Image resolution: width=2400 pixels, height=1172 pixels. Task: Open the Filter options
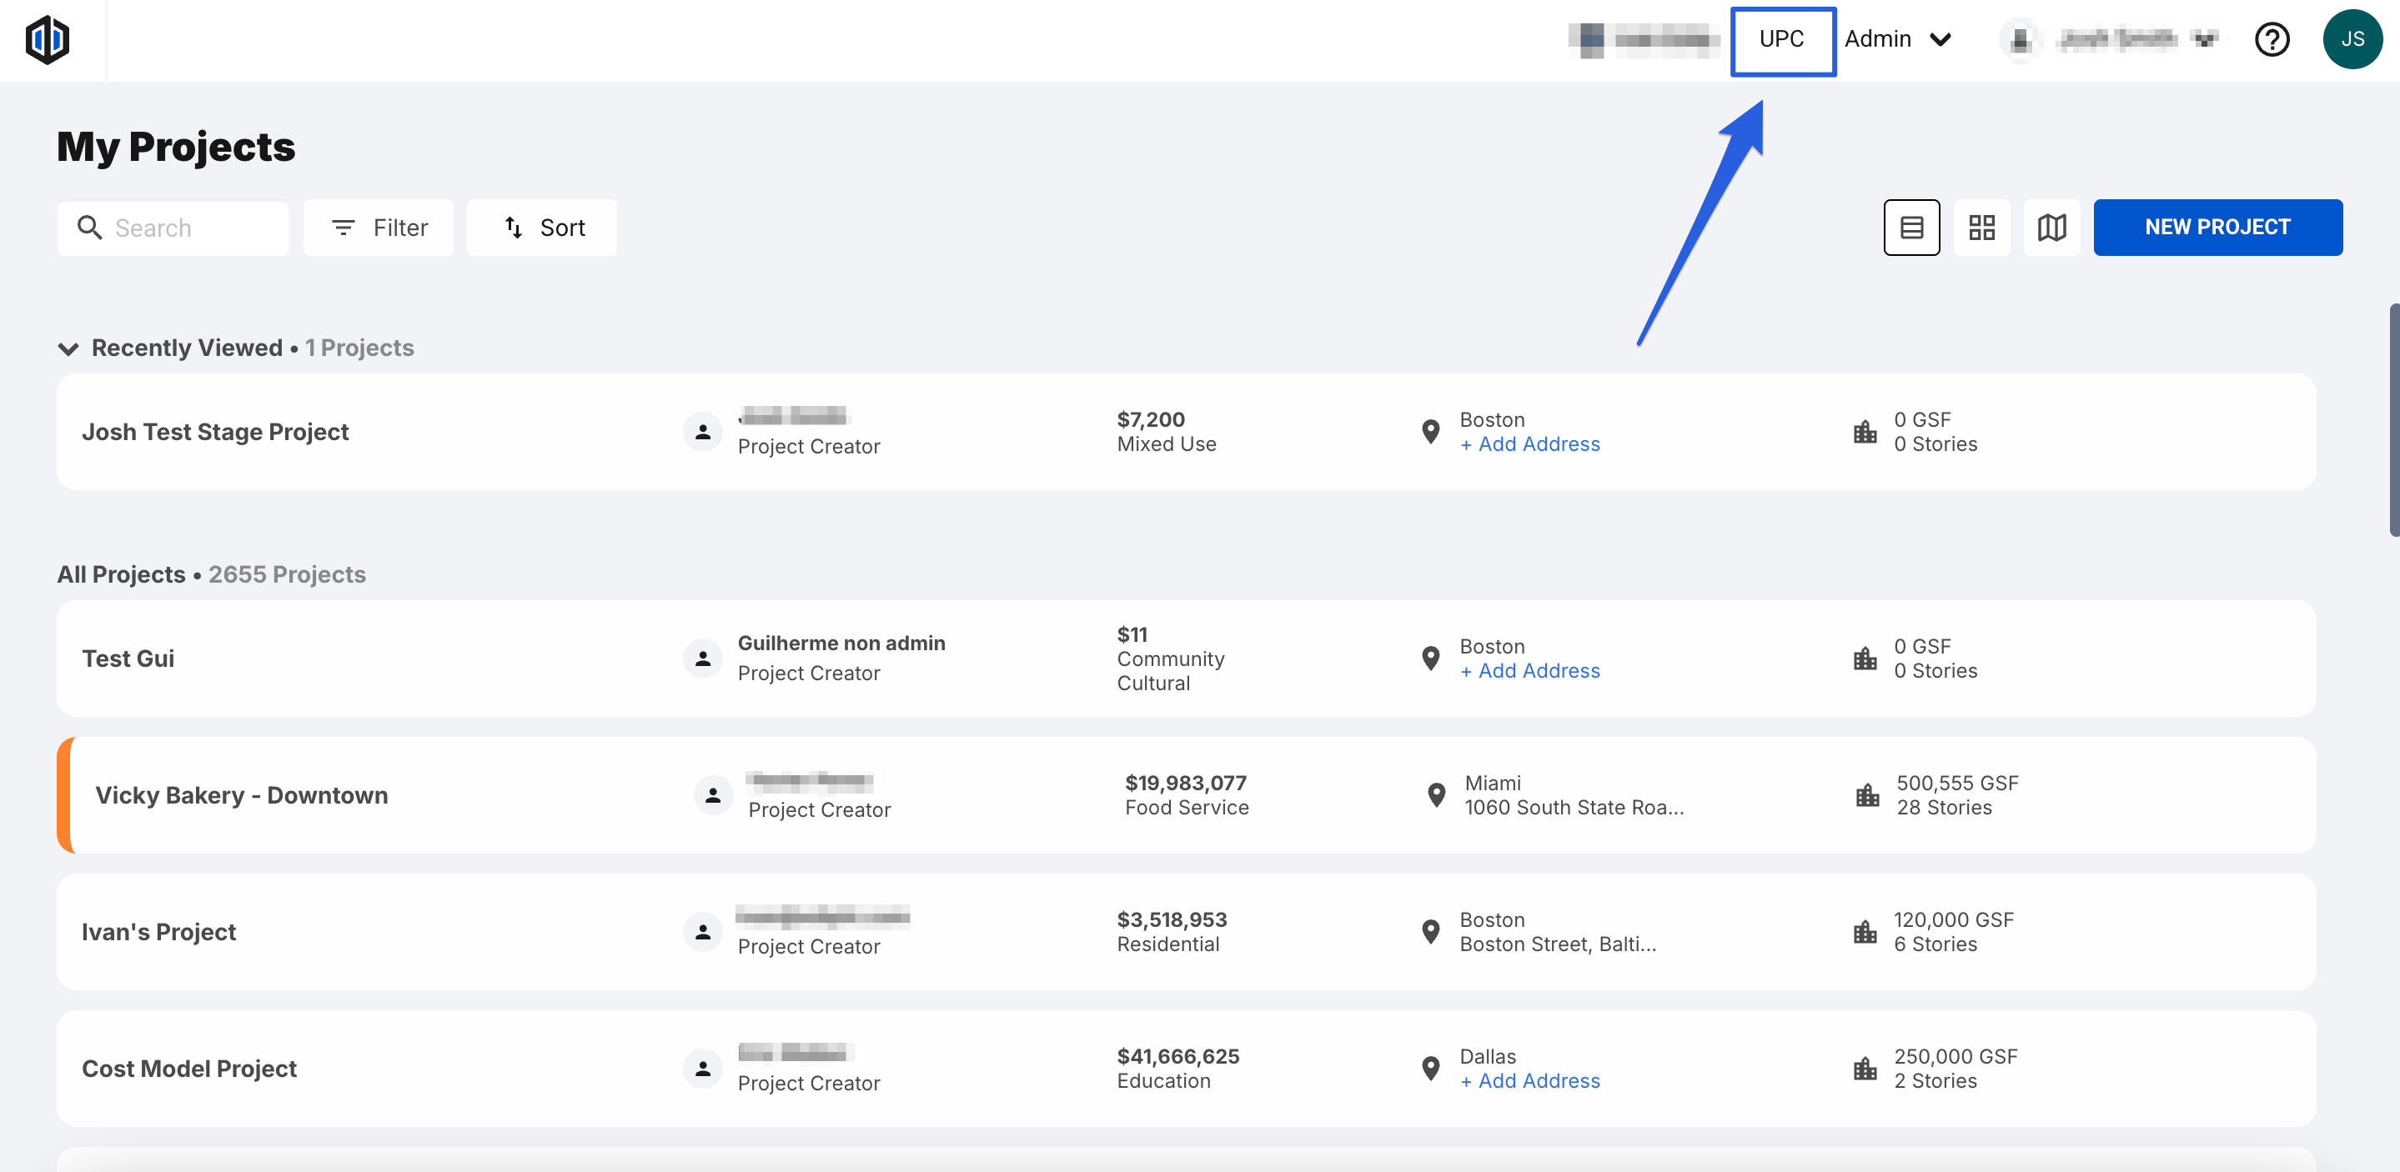[x=379, y=228]
